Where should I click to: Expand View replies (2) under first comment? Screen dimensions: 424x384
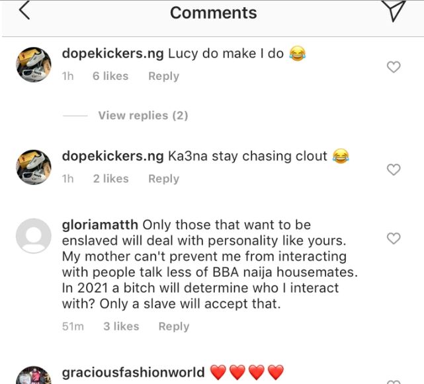143,115
